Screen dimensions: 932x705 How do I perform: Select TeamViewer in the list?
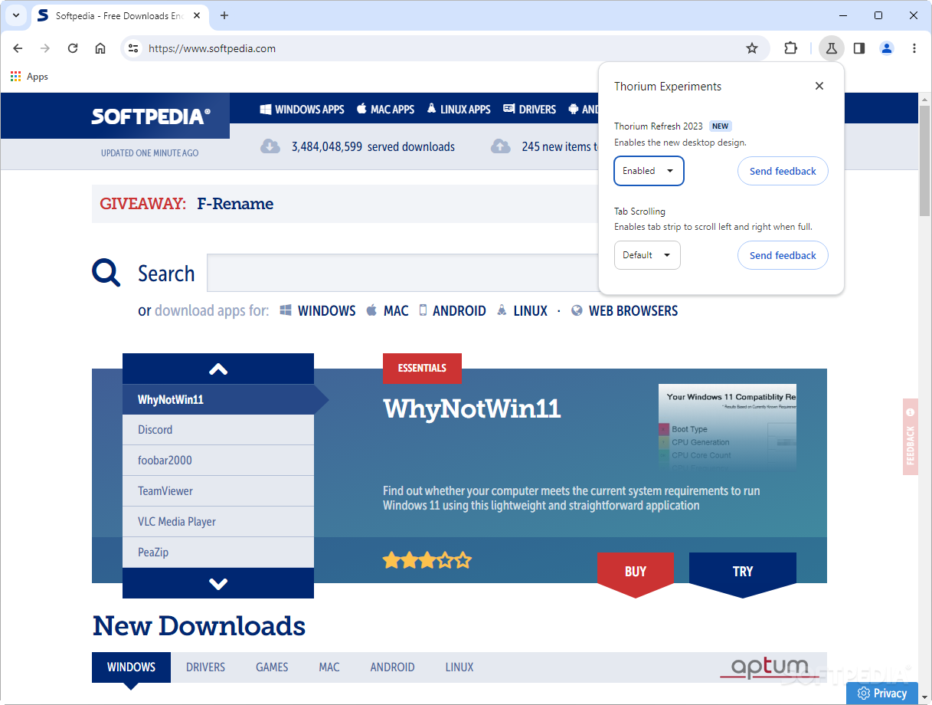click(x=218, y=491)
